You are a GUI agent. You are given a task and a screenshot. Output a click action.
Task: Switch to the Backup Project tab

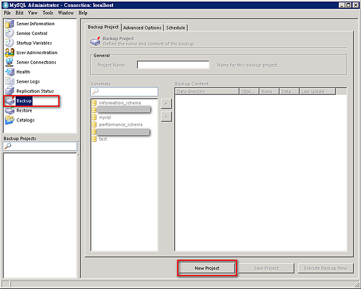103,27
